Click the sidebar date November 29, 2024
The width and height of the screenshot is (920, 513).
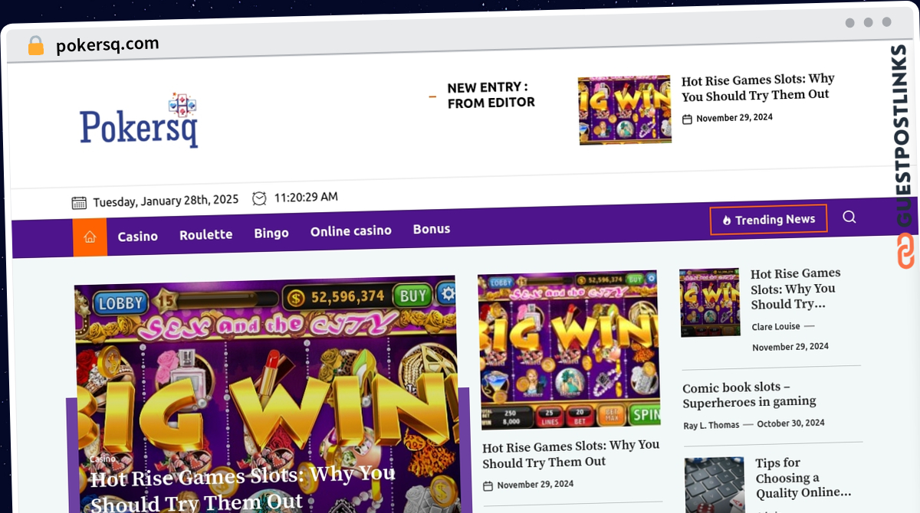coord(790,347)
